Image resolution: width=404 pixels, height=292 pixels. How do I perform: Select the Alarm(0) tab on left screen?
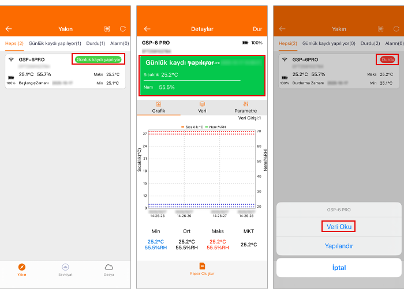(x=119, y=43)
